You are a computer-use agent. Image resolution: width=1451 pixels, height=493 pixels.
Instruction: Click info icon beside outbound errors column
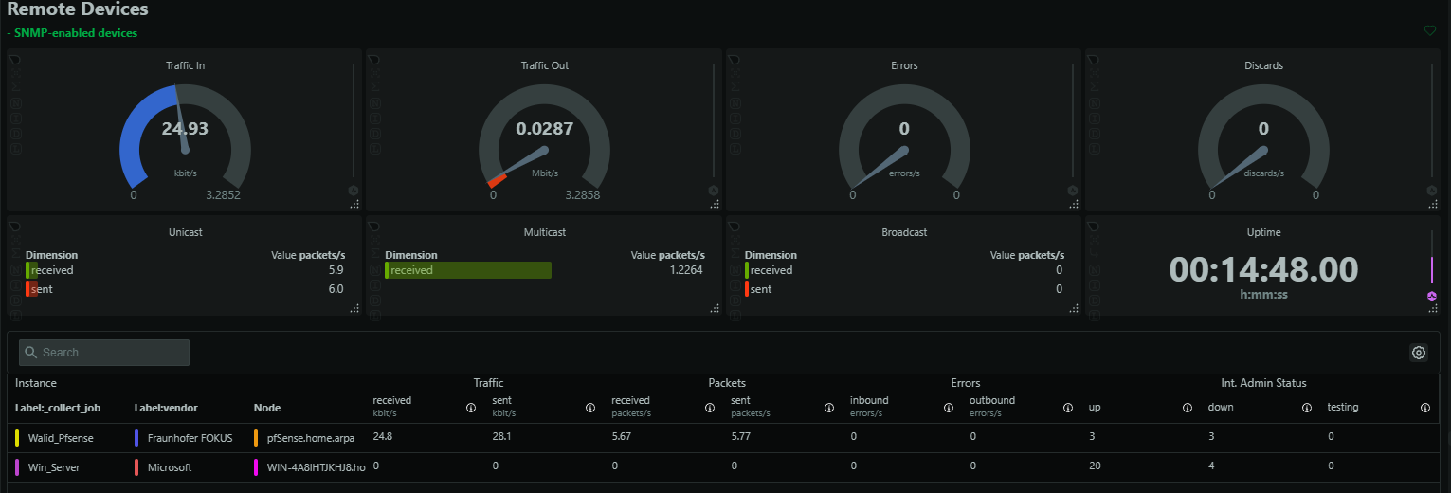[x=1068, y=408]
